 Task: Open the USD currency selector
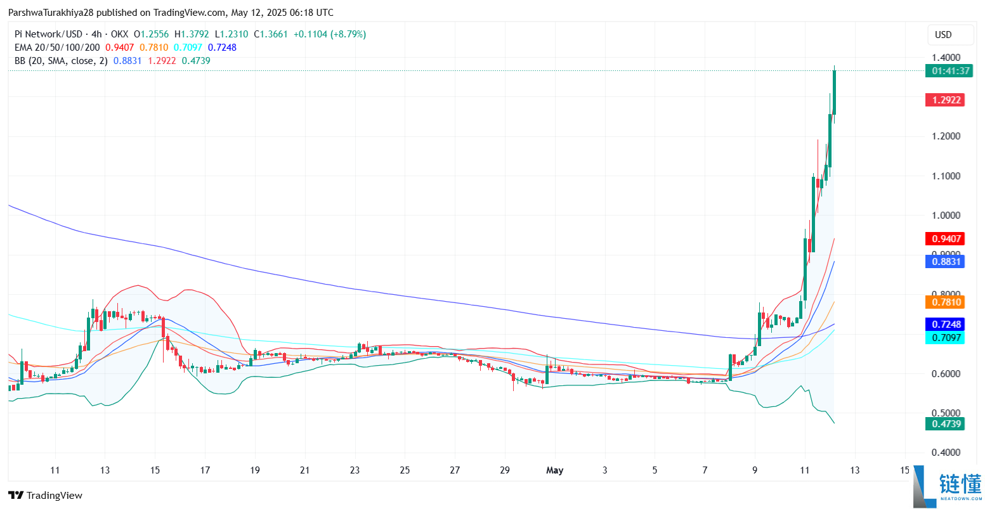click(943, 35)
